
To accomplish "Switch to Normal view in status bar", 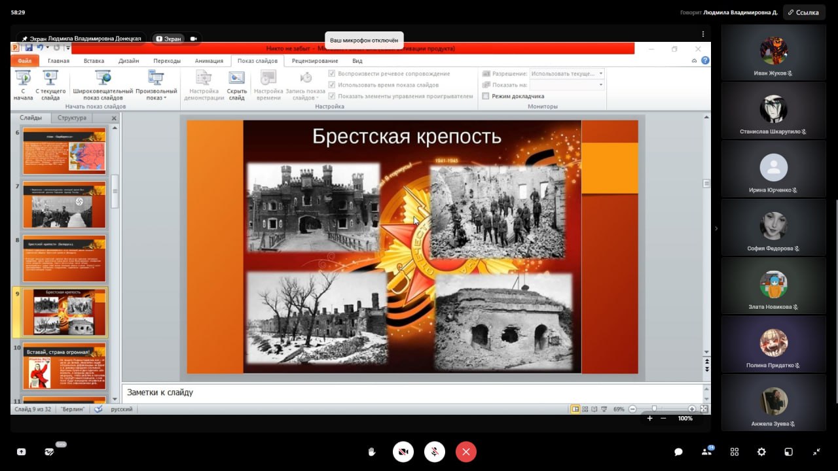I will 575,409.
